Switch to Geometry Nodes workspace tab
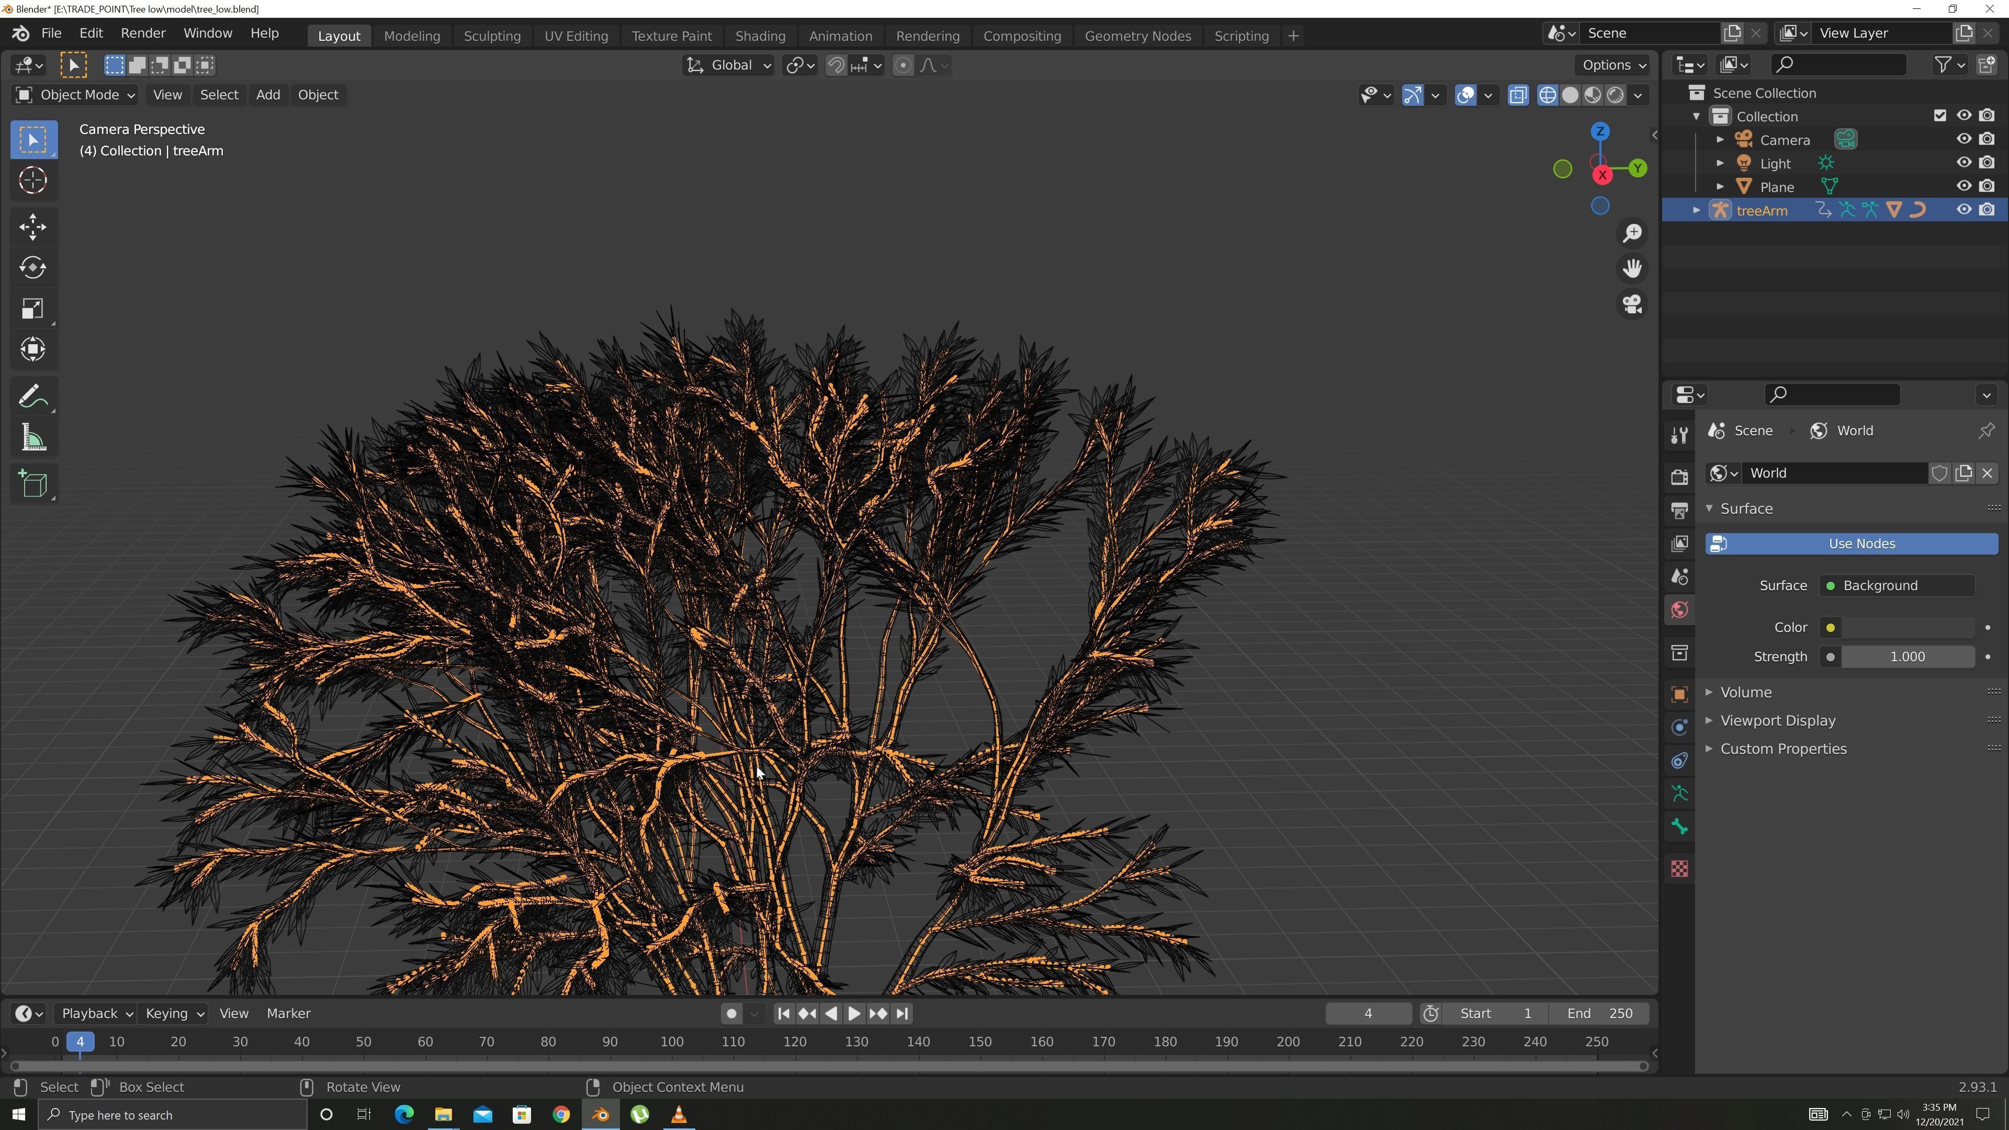Viewport: 2009px width, 1130px height. pyautogui.click(x=1137, y=36)
